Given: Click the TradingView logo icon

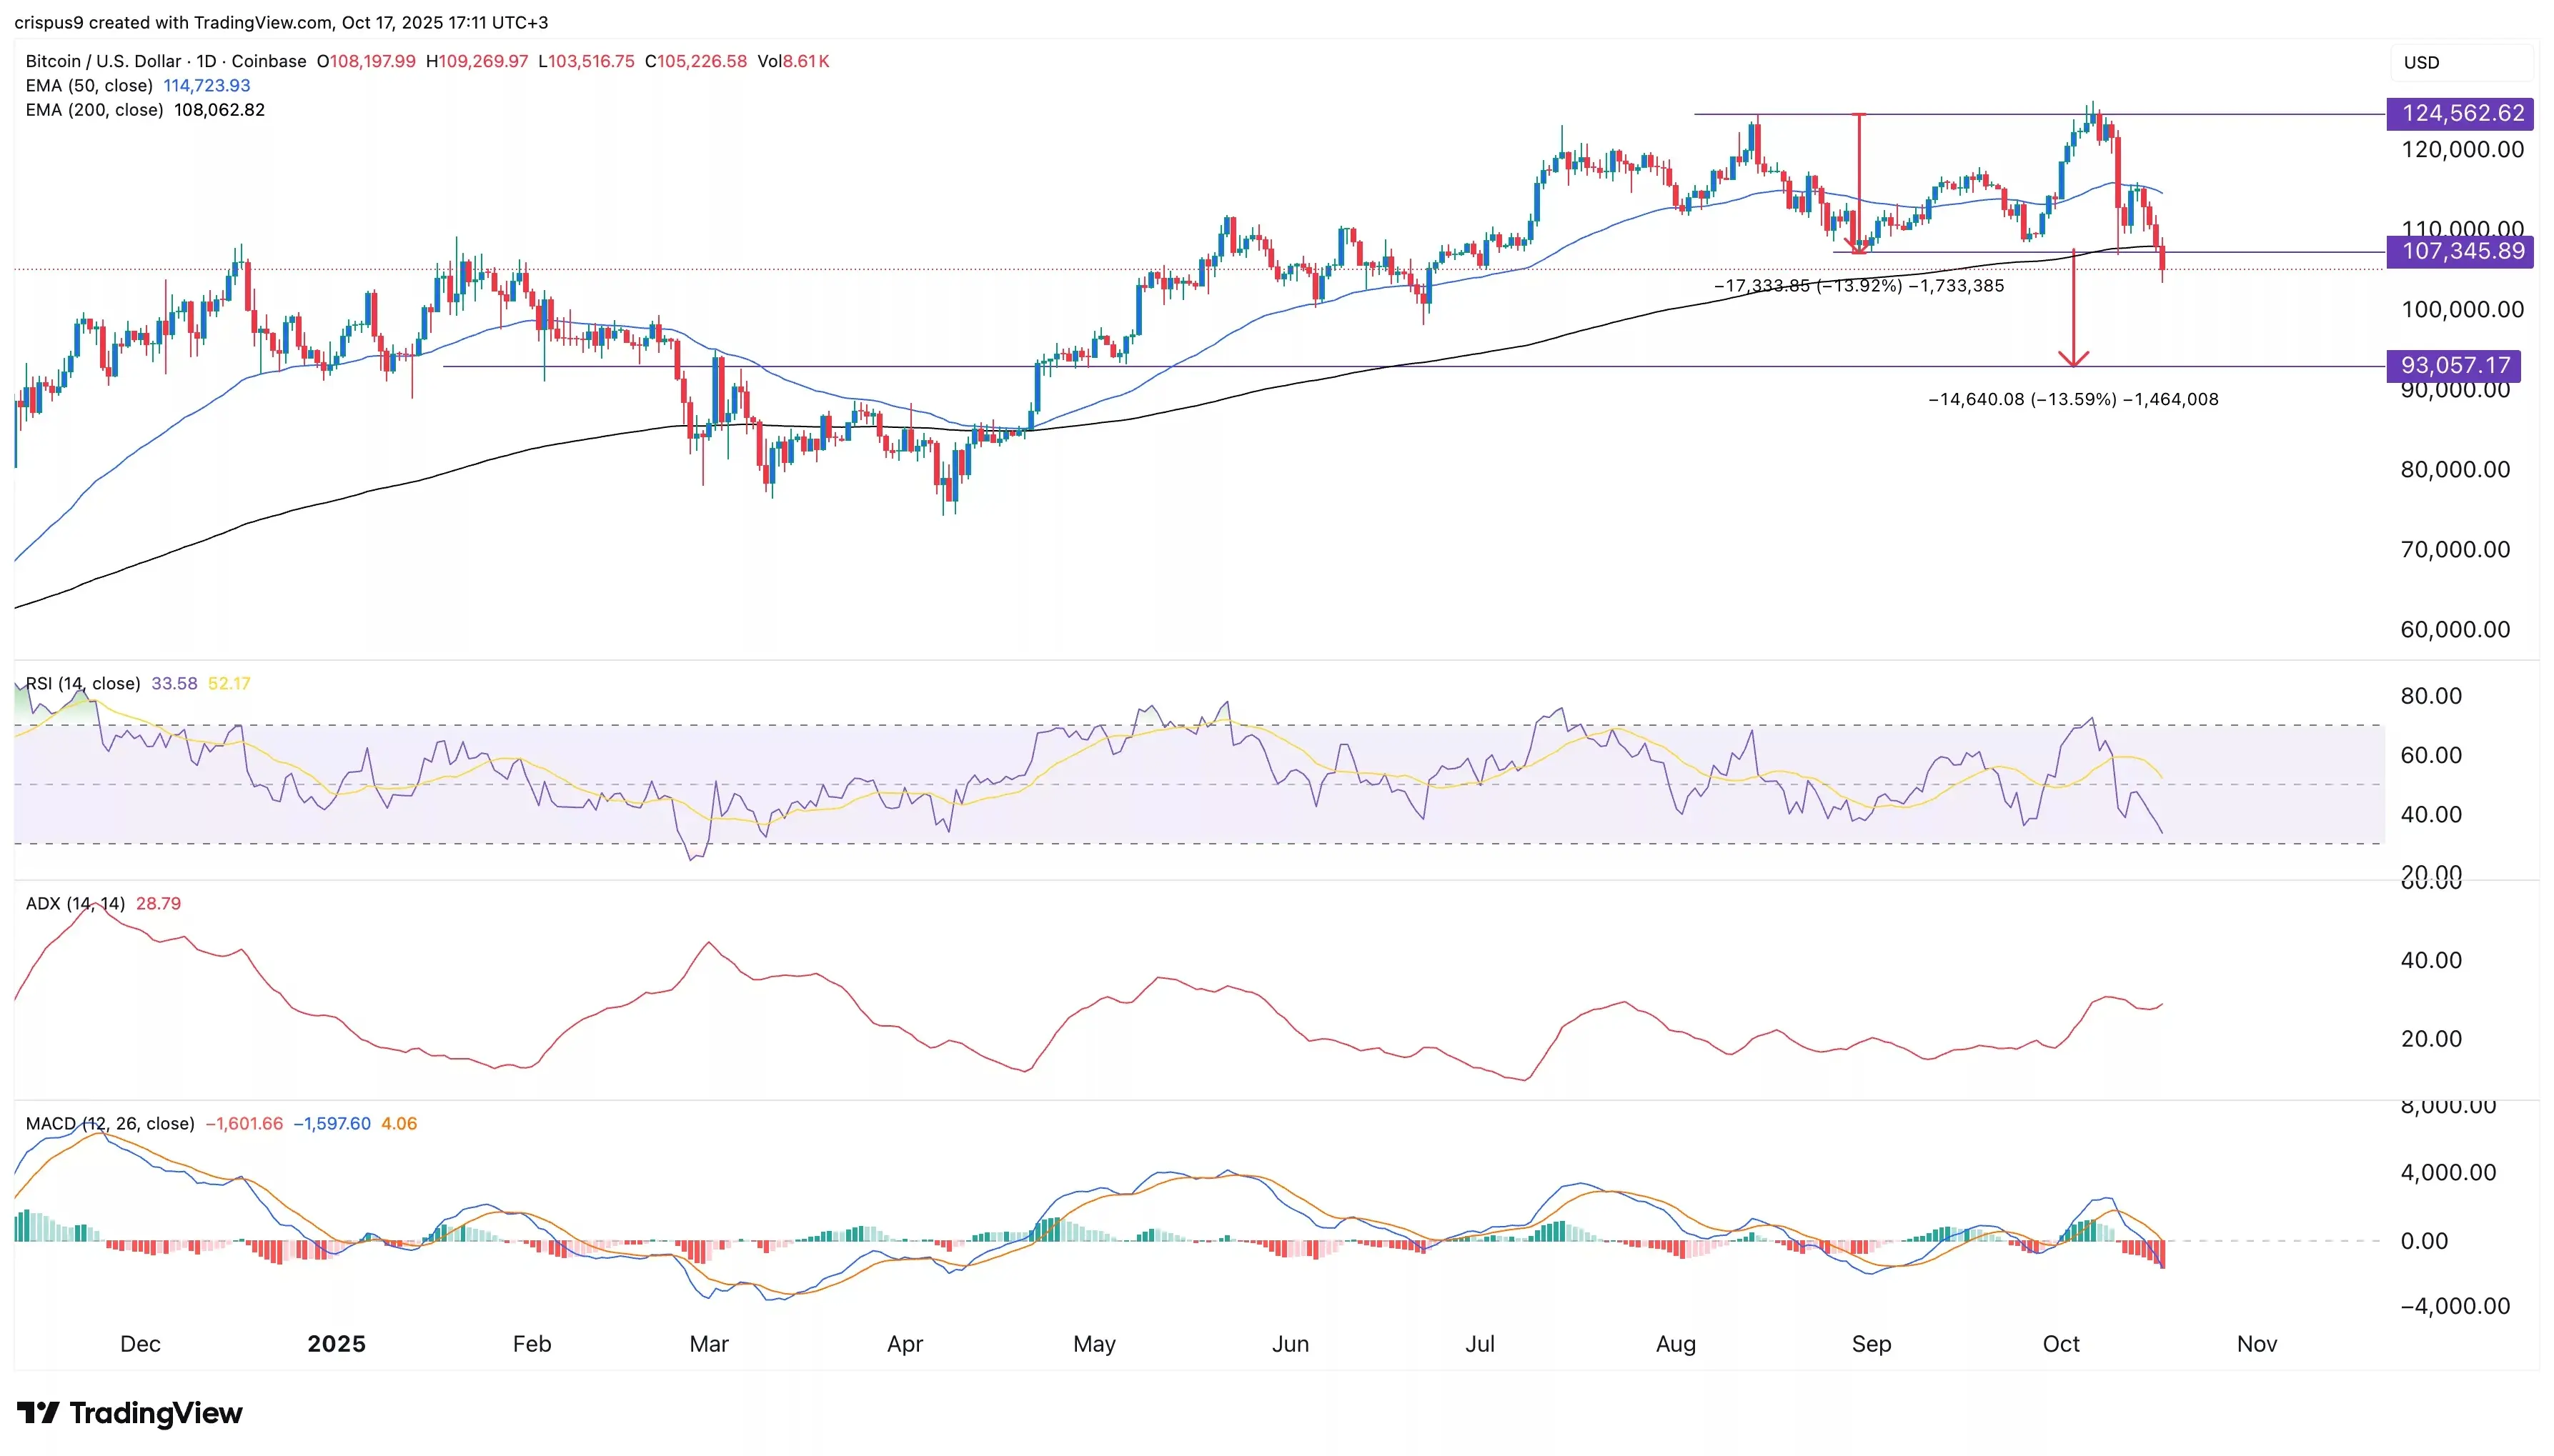Looking at the screenshot, I should click(x=38, y=1412).
